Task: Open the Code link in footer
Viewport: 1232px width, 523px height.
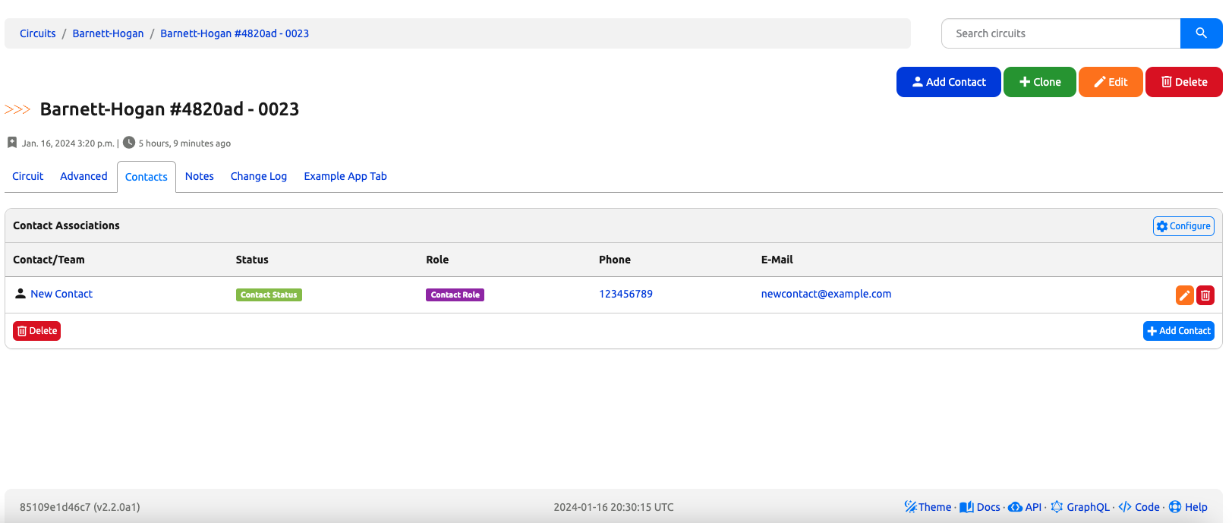Action: coord(1139,507)
